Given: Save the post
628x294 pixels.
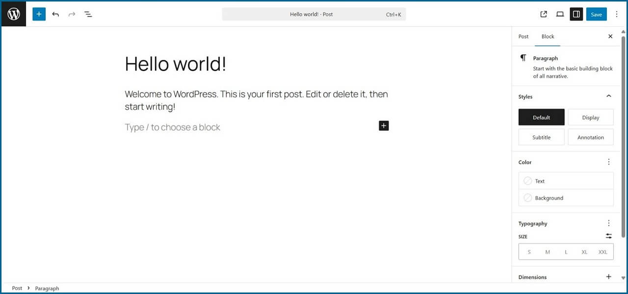Looking at the screenshot, I should 596,14.
